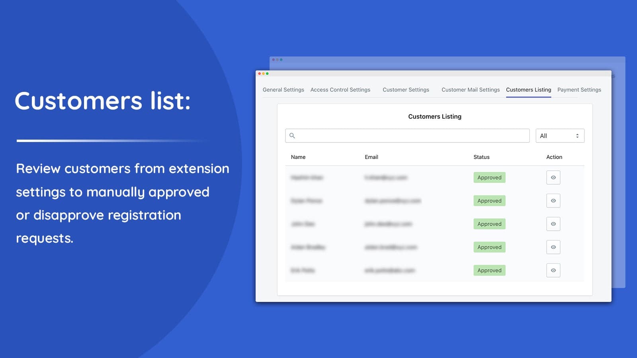
Task: Click Approved badge in the last row
Action: tap(489, 270)
